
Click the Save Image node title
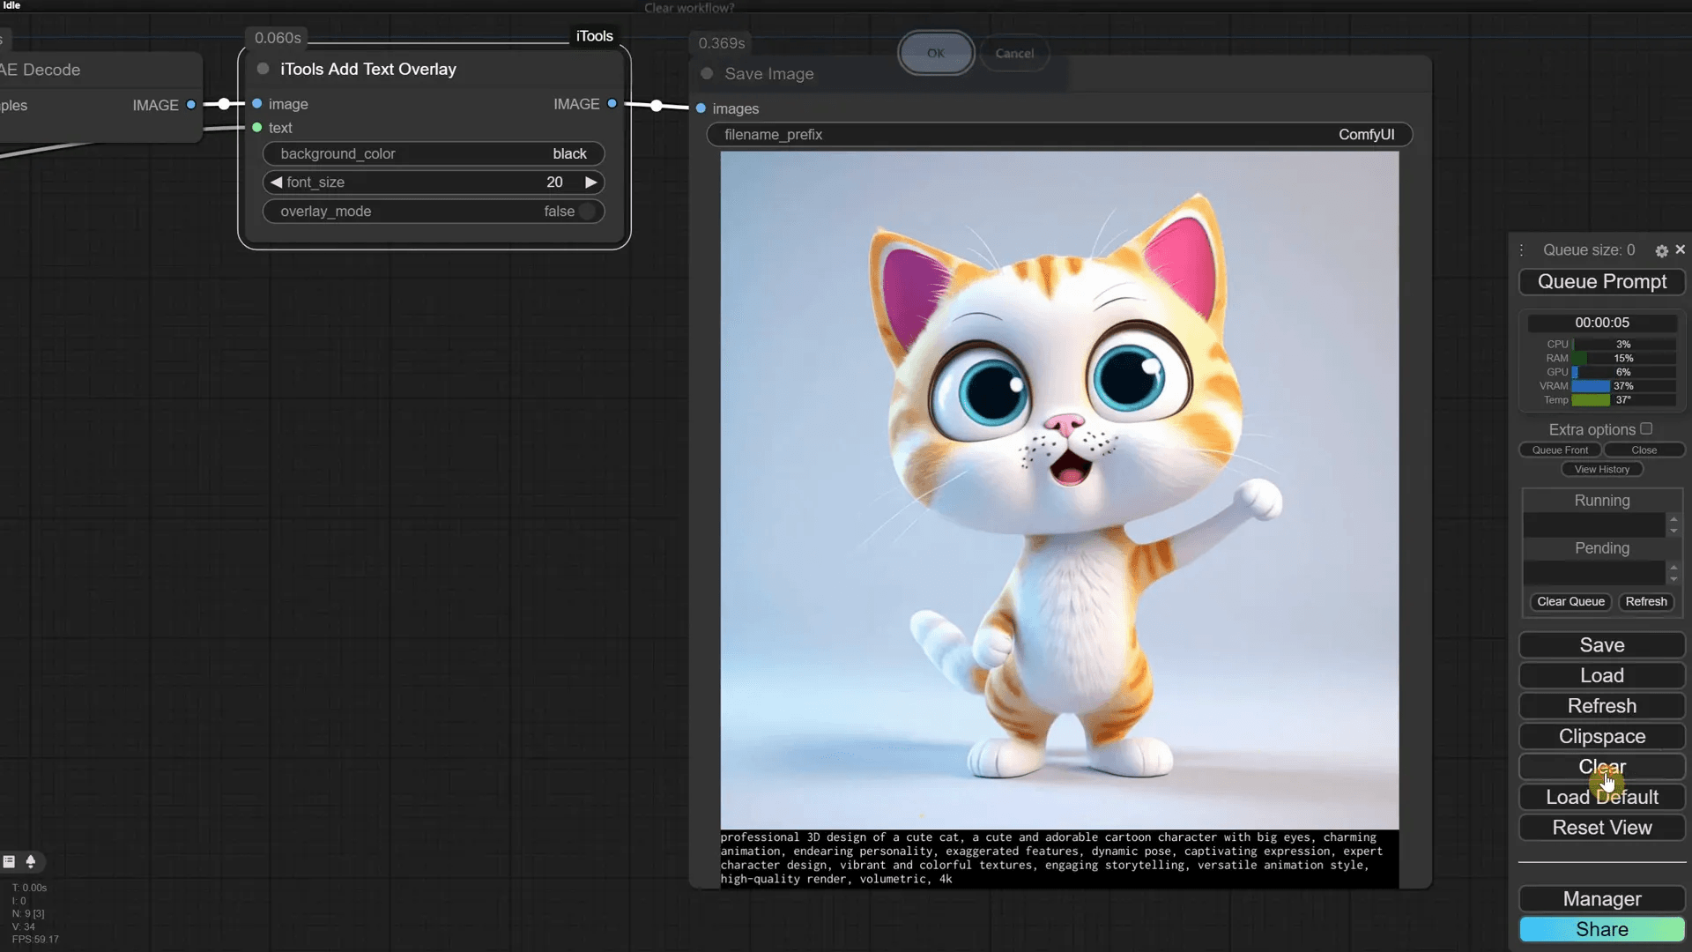(769, 74)
